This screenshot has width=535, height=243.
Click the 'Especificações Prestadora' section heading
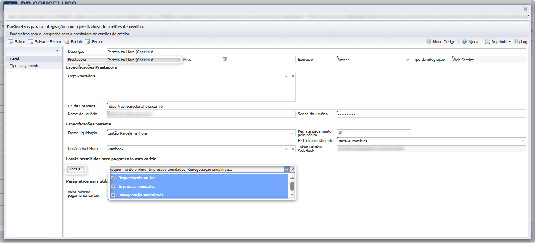[91, 67]
